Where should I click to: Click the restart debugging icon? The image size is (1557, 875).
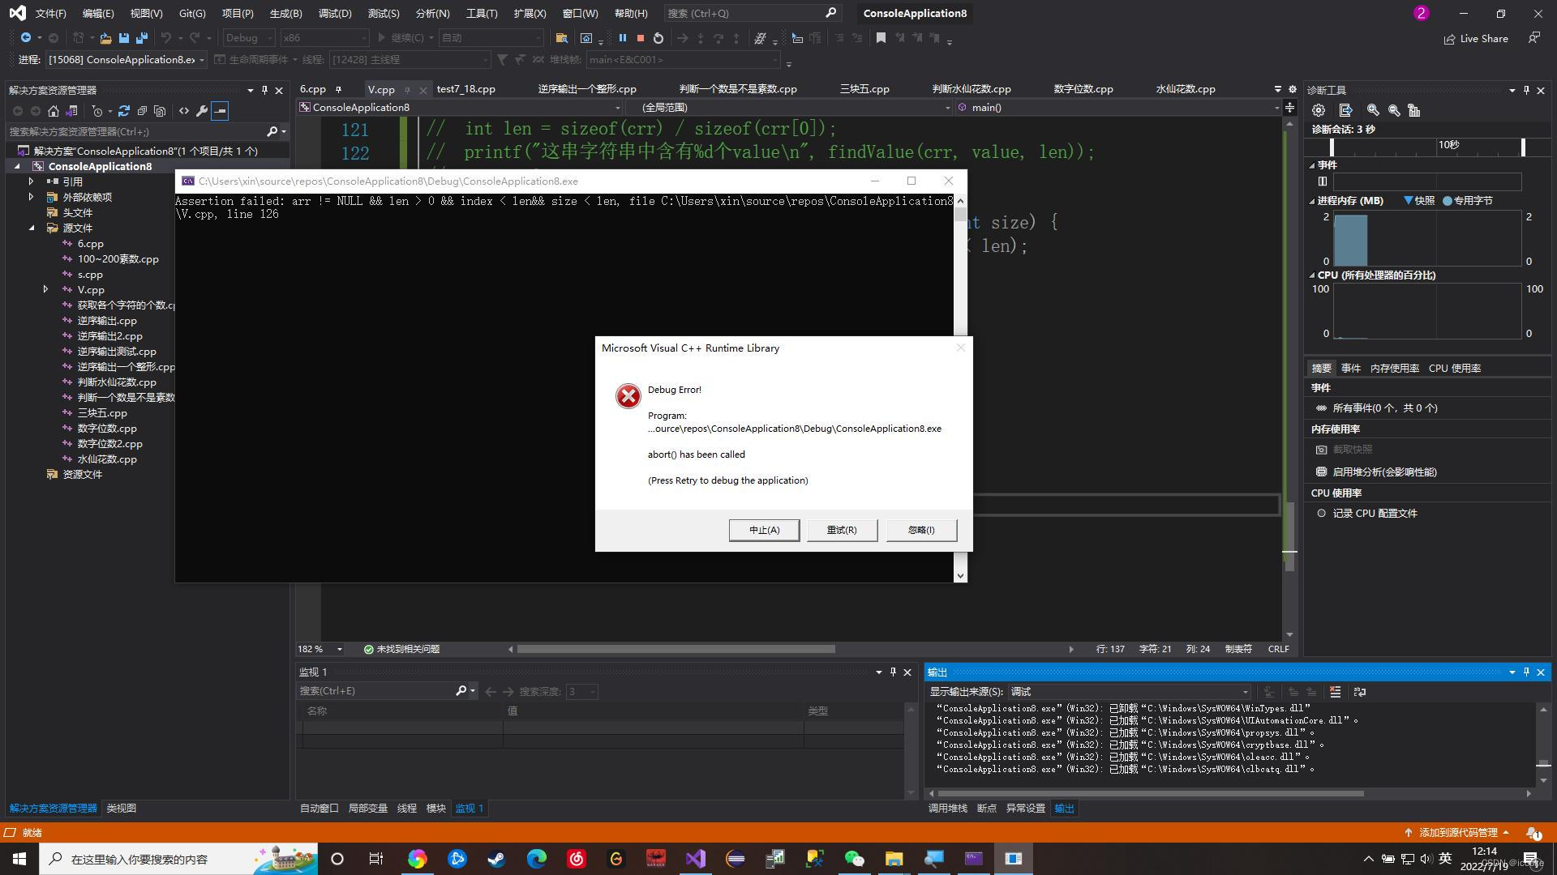point(658,38)
